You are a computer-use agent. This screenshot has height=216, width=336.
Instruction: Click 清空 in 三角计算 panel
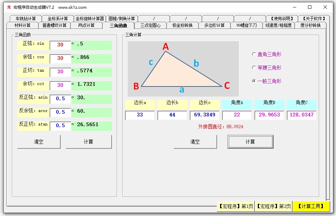pos(195,142)
